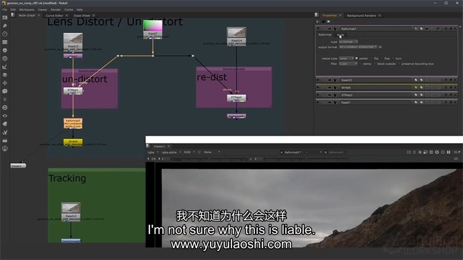
Task: Open the Filter nodes circle icon
Action: tap(5, 59)
